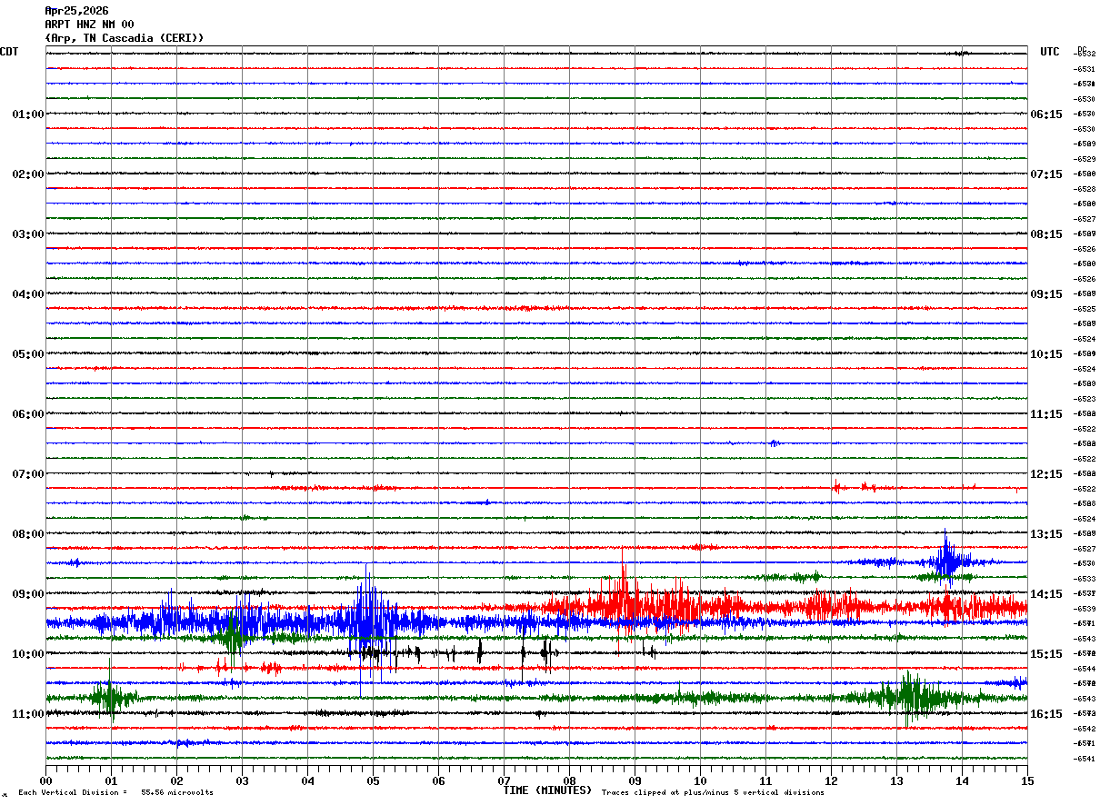Click the ARPT HNZ NM 00 station header
The width and height of the screenshot is (1100, 805).
point(89,25)
